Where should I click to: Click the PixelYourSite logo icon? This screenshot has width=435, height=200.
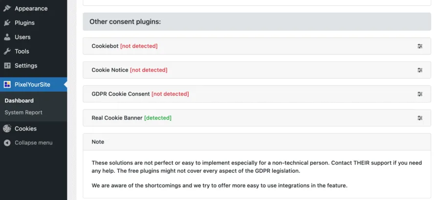(x=7, y=84)
